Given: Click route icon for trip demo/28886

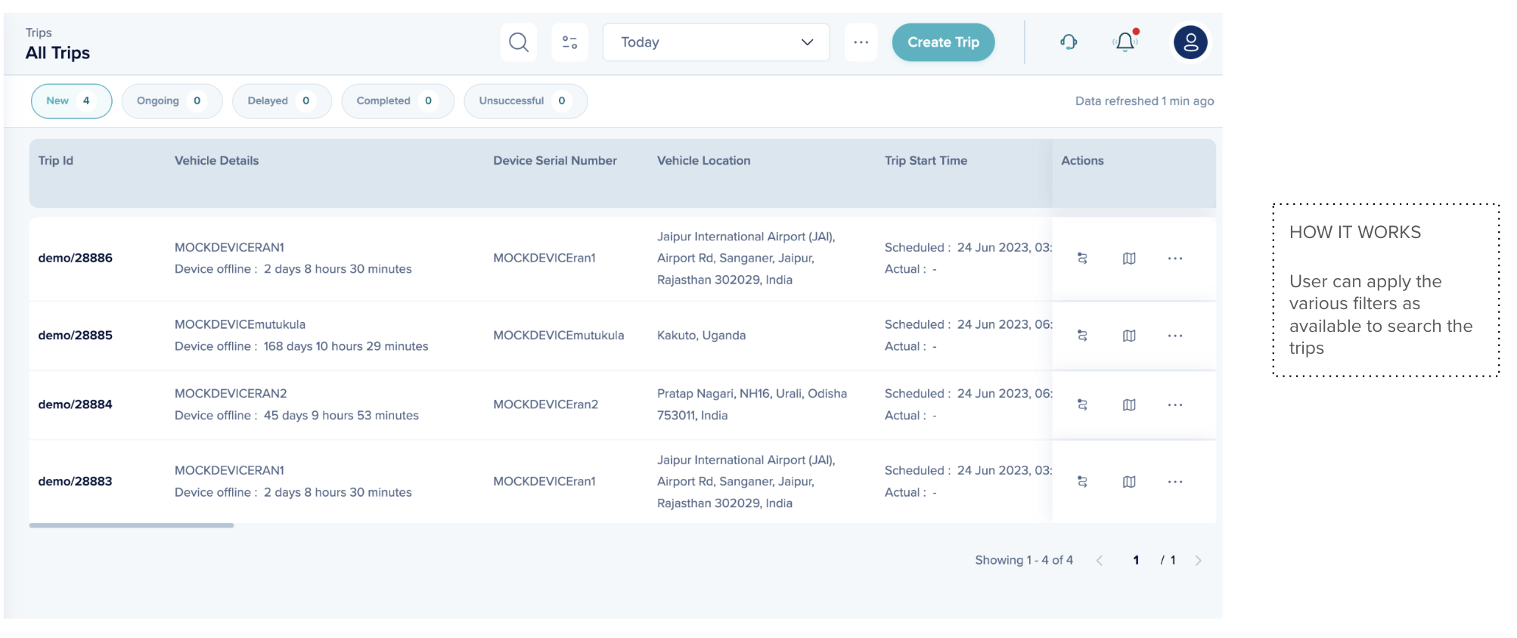Looking at the screenshot, I should [x=1082, y=259].
